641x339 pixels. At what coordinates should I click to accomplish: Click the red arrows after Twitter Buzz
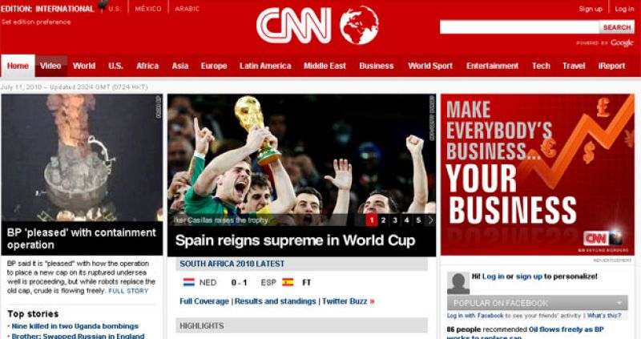coord(372,301)
